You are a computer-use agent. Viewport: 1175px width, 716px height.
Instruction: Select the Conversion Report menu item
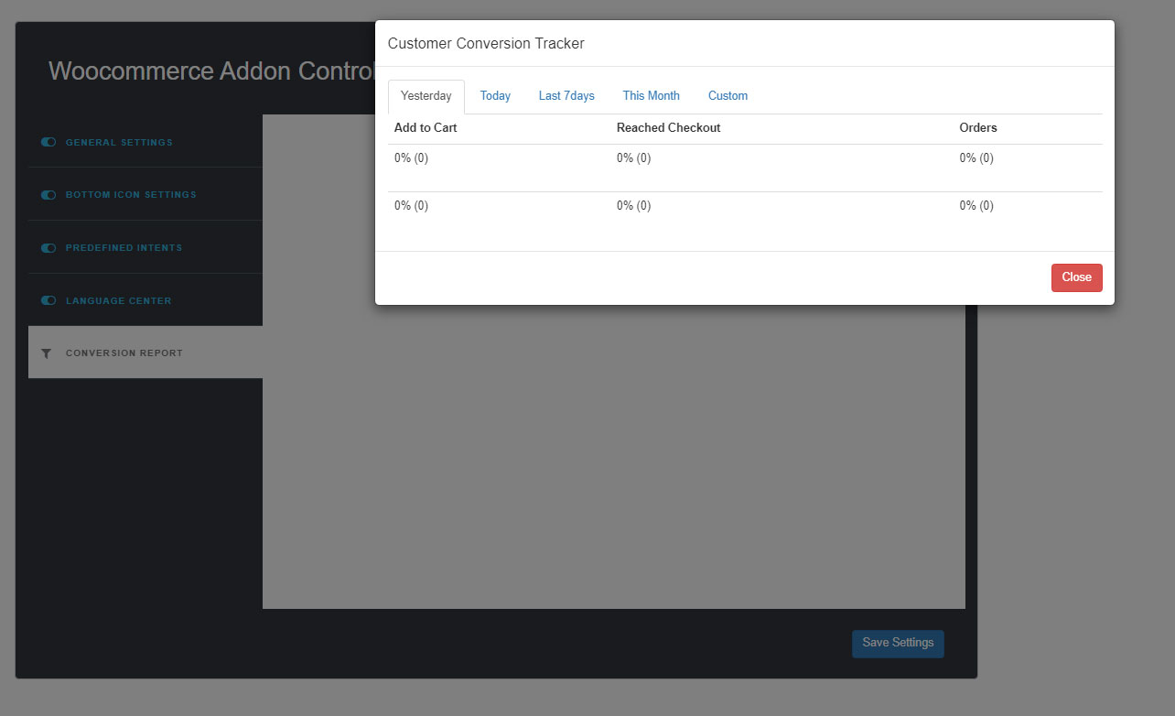pos(146,353)
